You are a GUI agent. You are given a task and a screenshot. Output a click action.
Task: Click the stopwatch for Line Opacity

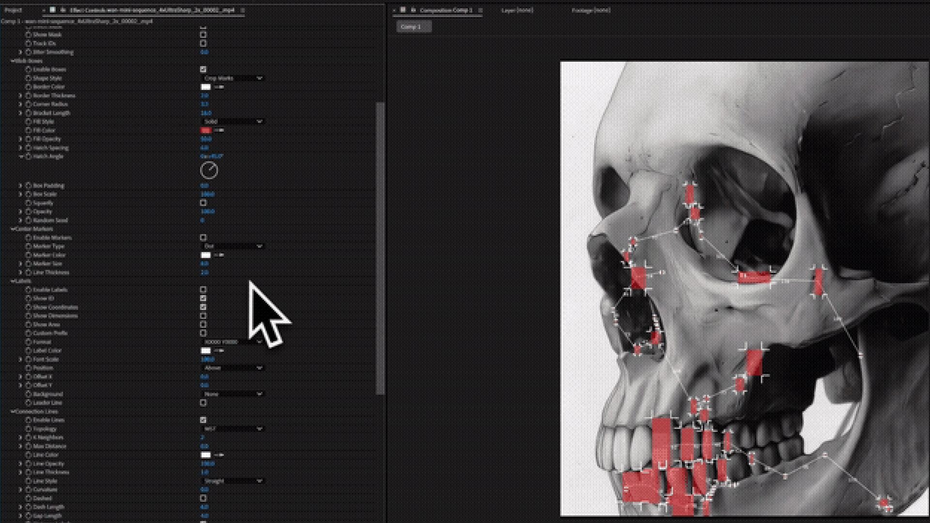pyautogui.click(x=28, y=464)
